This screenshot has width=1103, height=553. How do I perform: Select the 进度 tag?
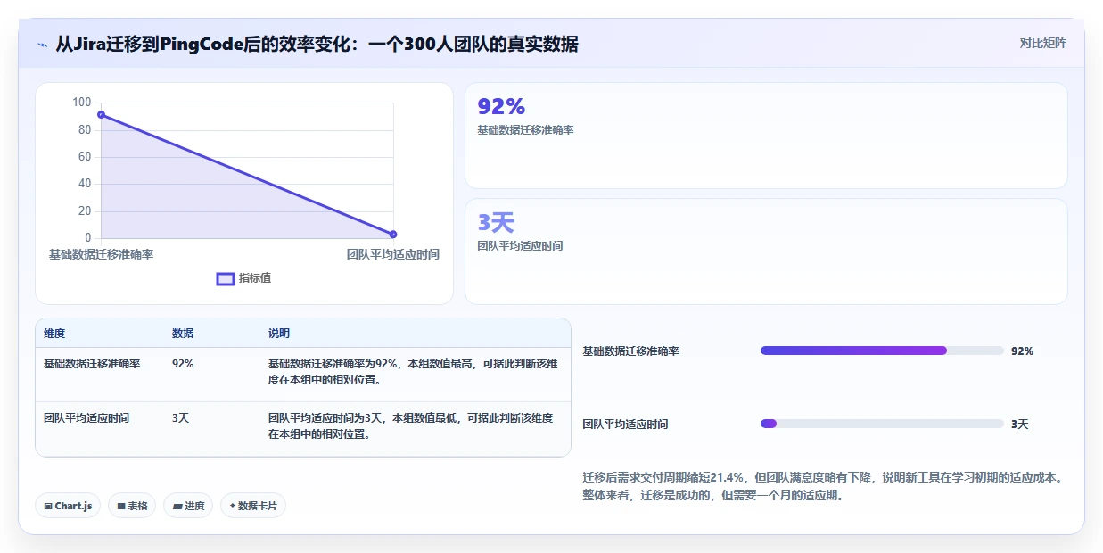tap(188, 506)
